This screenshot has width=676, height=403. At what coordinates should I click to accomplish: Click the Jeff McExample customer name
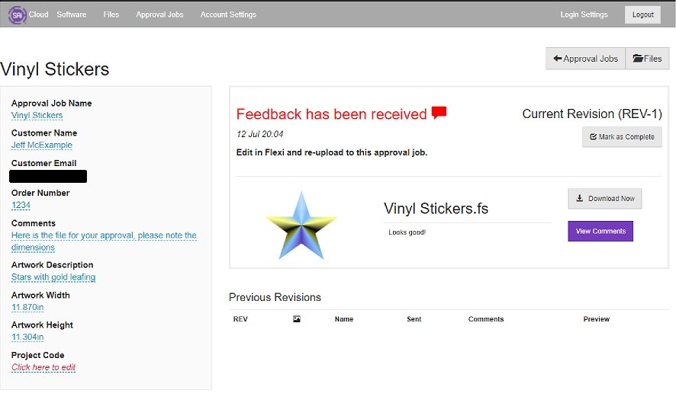[42, 145]
